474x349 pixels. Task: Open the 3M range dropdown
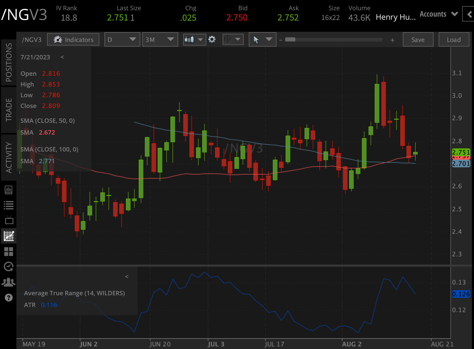click(x=160, y=39)
